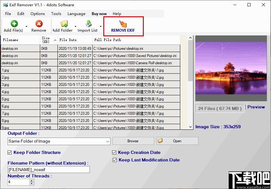The height and width of the screenshot is (189, 271).
Task: Click the File Date column header
Action: tap(75, 40)
